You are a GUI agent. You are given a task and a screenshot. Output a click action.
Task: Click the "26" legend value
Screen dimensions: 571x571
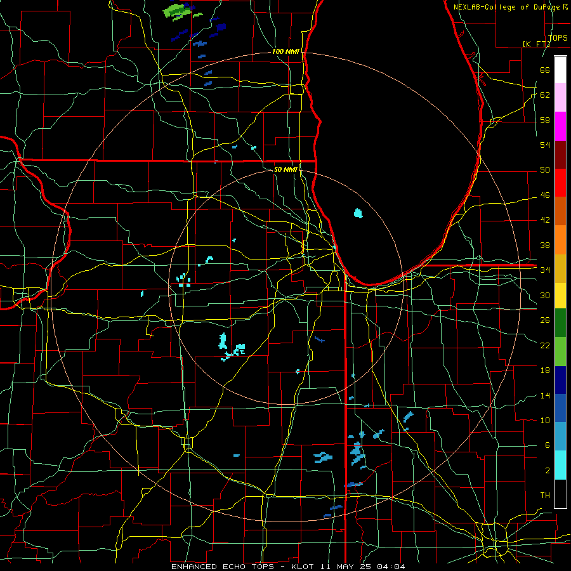click(545, 320)
